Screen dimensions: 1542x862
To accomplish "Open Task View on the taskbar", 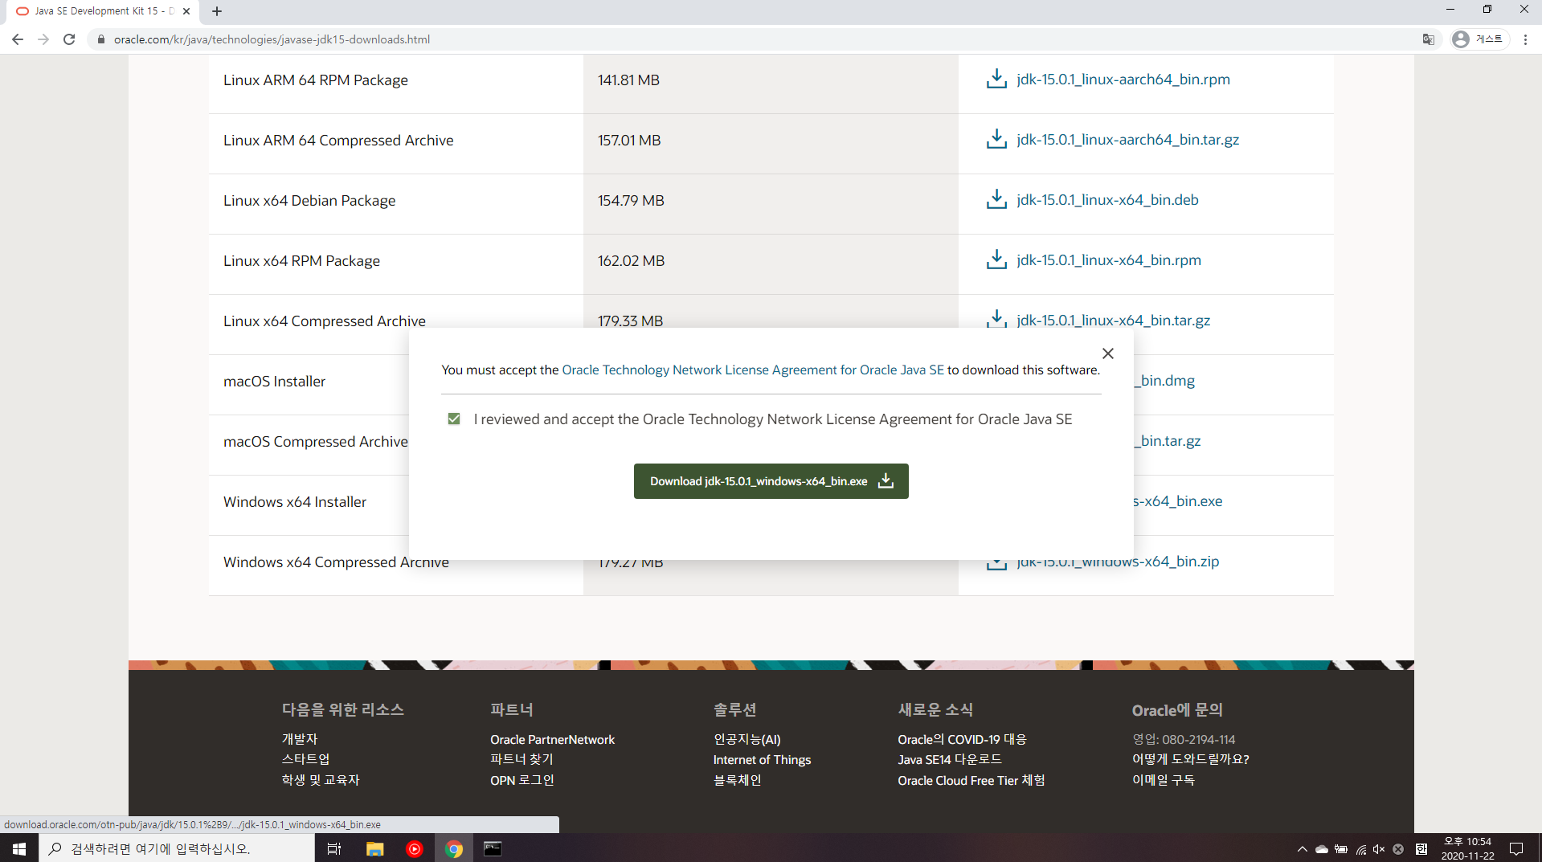I will click(334, 848).
